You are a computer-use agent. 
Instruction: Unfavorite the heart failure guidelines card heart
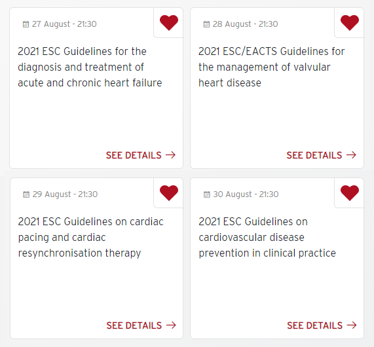169,23
